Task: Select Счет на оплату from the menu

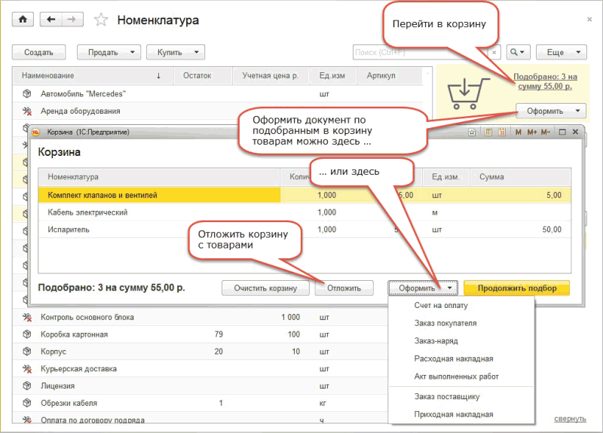Action: 441,306
